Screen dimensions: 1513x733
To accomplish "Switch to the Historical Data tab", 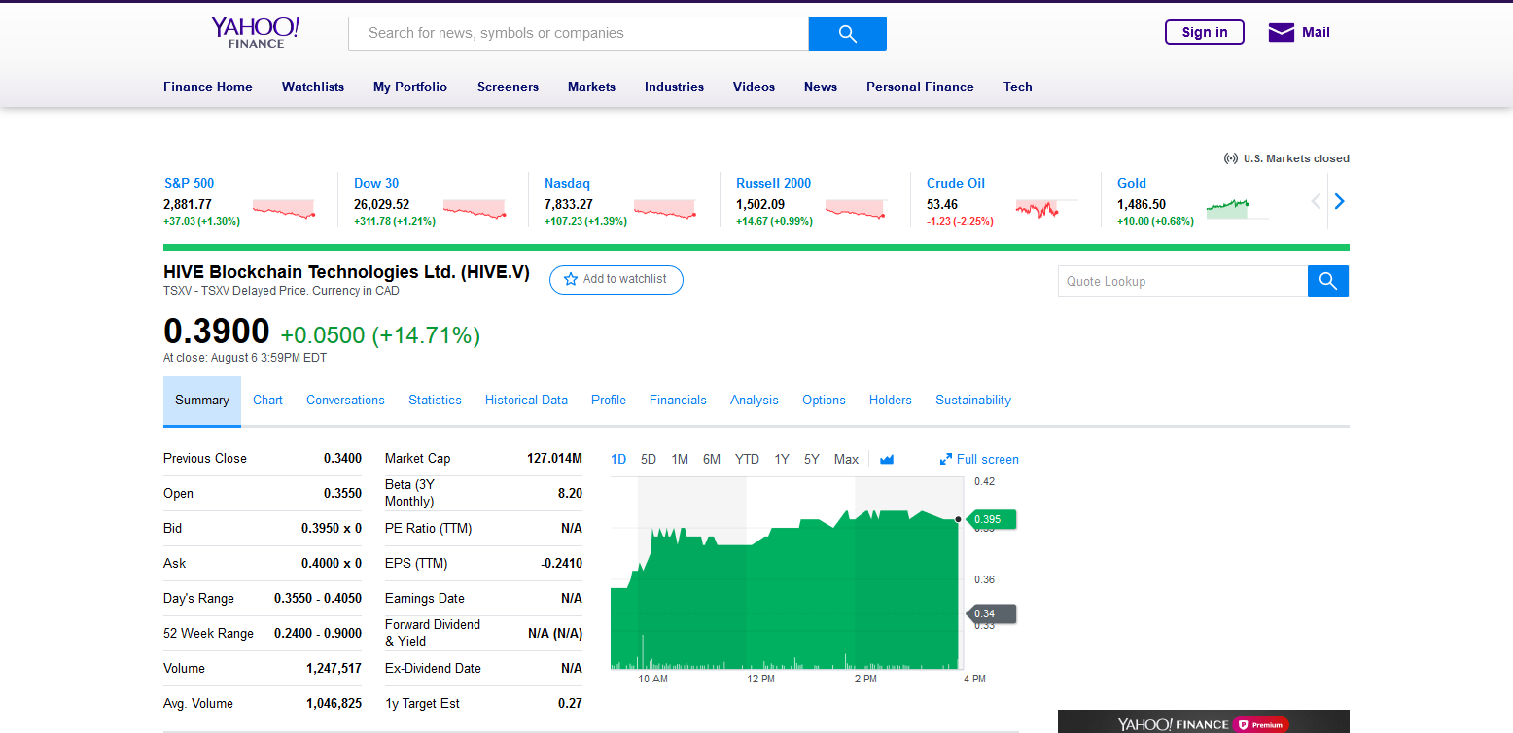I will [526, 400].
